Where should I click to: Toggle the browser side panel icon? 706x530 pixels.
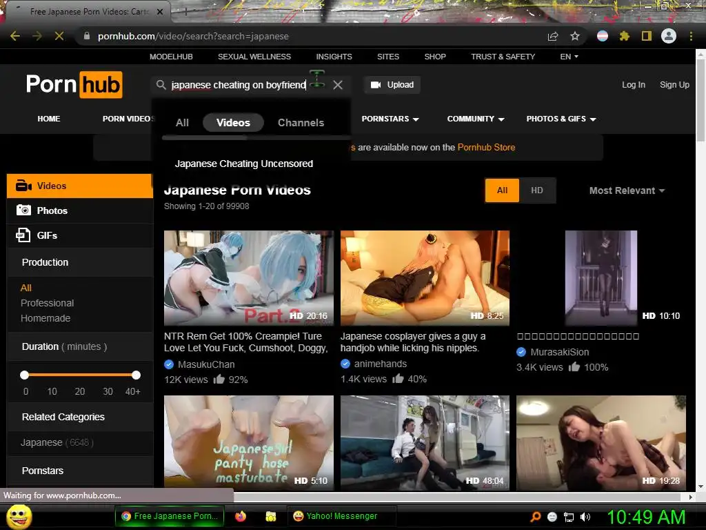647,36
